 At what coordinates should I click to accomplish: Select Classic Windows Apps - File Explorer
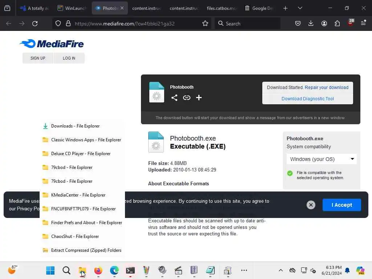pyautogui.click(x=82, y=140)
